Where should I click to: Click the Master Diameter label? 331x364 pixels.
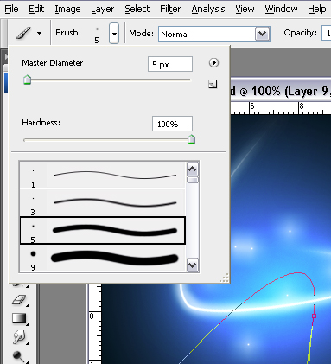(x=53, y=63)
